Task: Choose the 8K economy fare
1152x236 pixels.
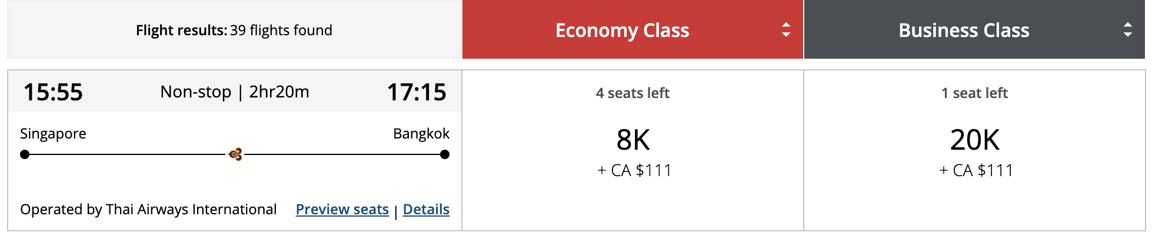Action: pyautogui.click(x=633, y=140)
